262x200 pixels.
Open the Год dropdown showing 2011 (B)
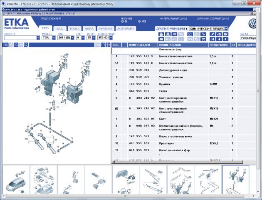click(x=72, y=38)
